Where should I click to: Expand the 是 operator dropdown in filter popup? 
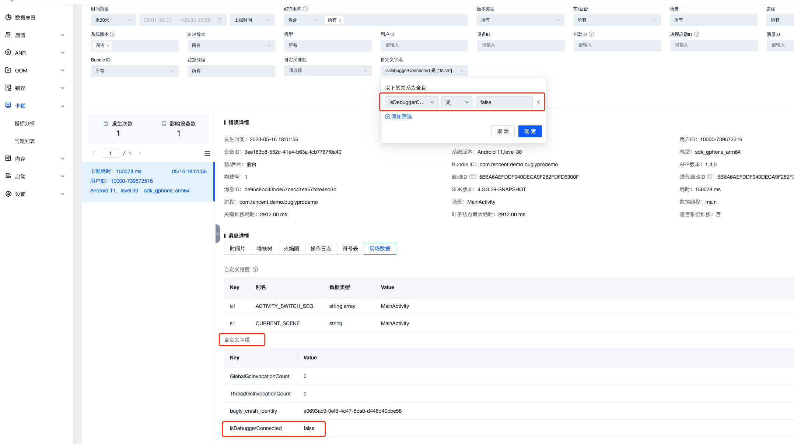point(457,102)
